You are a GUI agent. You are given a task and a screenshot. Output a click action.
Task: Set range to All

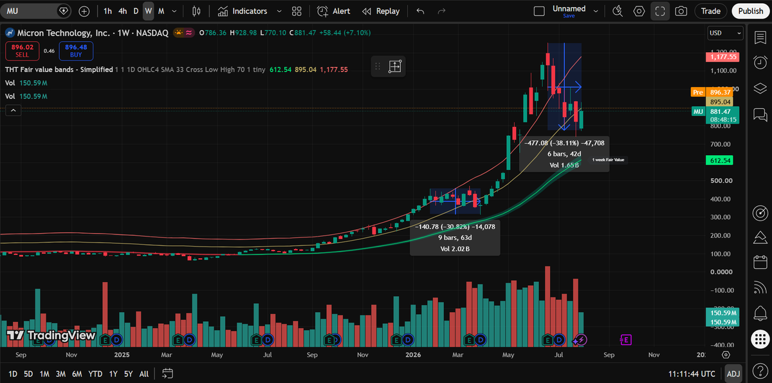pos(144,373)
